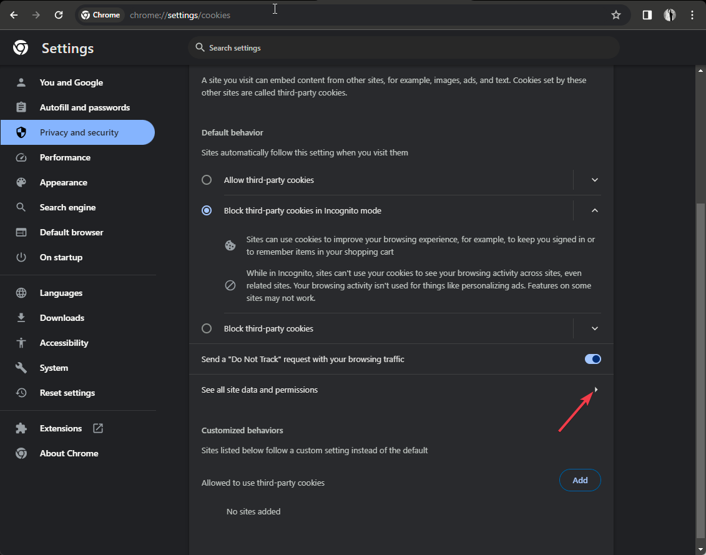Select the Block third-party cookies radio button

(x=207, y=328)
